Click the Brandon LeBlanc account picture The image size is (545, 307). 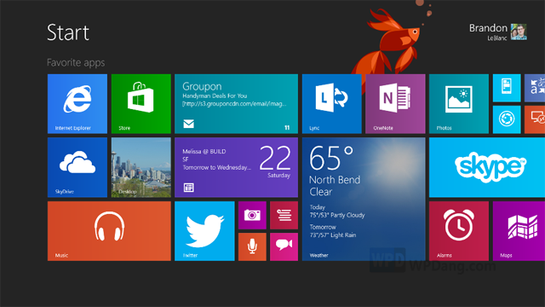[519, 32]
